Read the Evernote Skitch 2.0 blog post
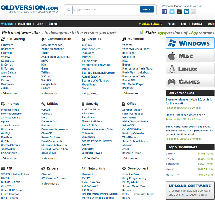This screenshot has width=215, height=200. coord(189,102)
